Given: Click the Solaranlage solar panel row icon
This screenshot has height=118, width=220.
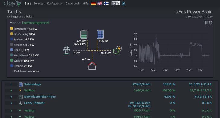Looking at the screenshot, I should click(x=21, y=85).
